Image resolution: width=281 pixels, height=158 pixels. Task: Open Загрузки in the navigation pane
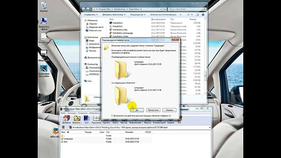pyautogui.click(x=91, y=24)
